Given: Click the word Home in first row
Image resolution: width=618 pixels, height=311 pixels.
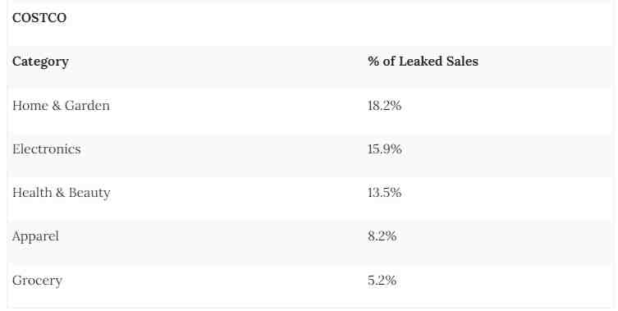Looking at the screenshot, I should [30, 106].
